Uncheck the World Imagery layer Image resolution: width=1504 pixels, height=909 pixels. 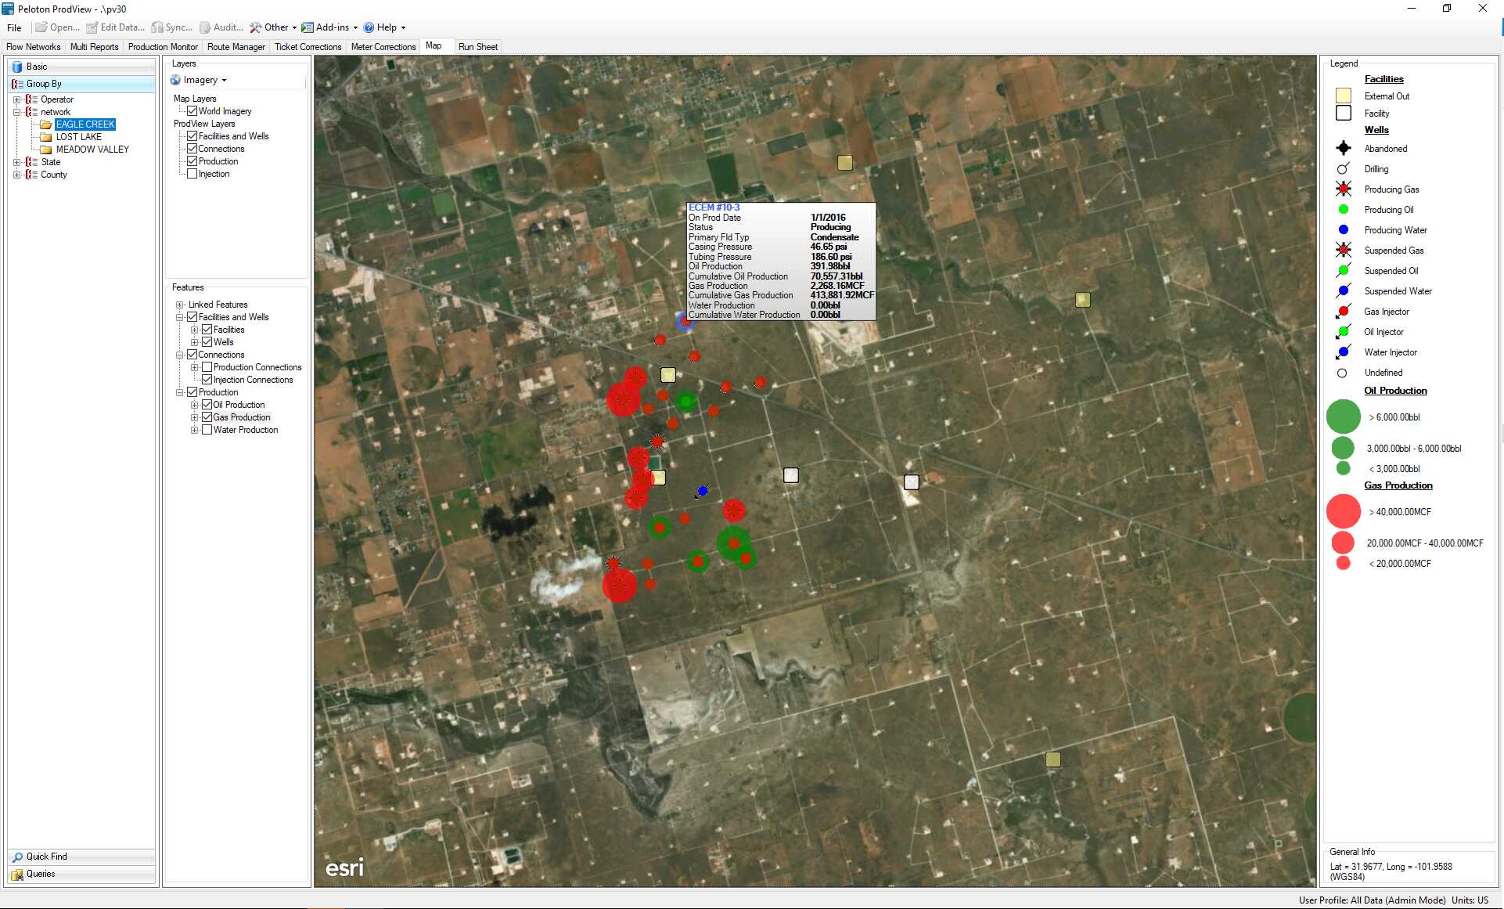pos(192,111)
